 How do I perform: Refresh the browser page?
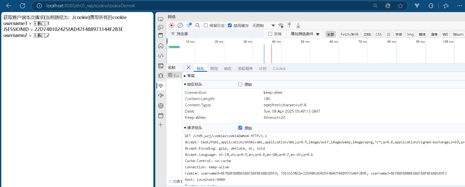pyautogui.click(x=22, y=6)
